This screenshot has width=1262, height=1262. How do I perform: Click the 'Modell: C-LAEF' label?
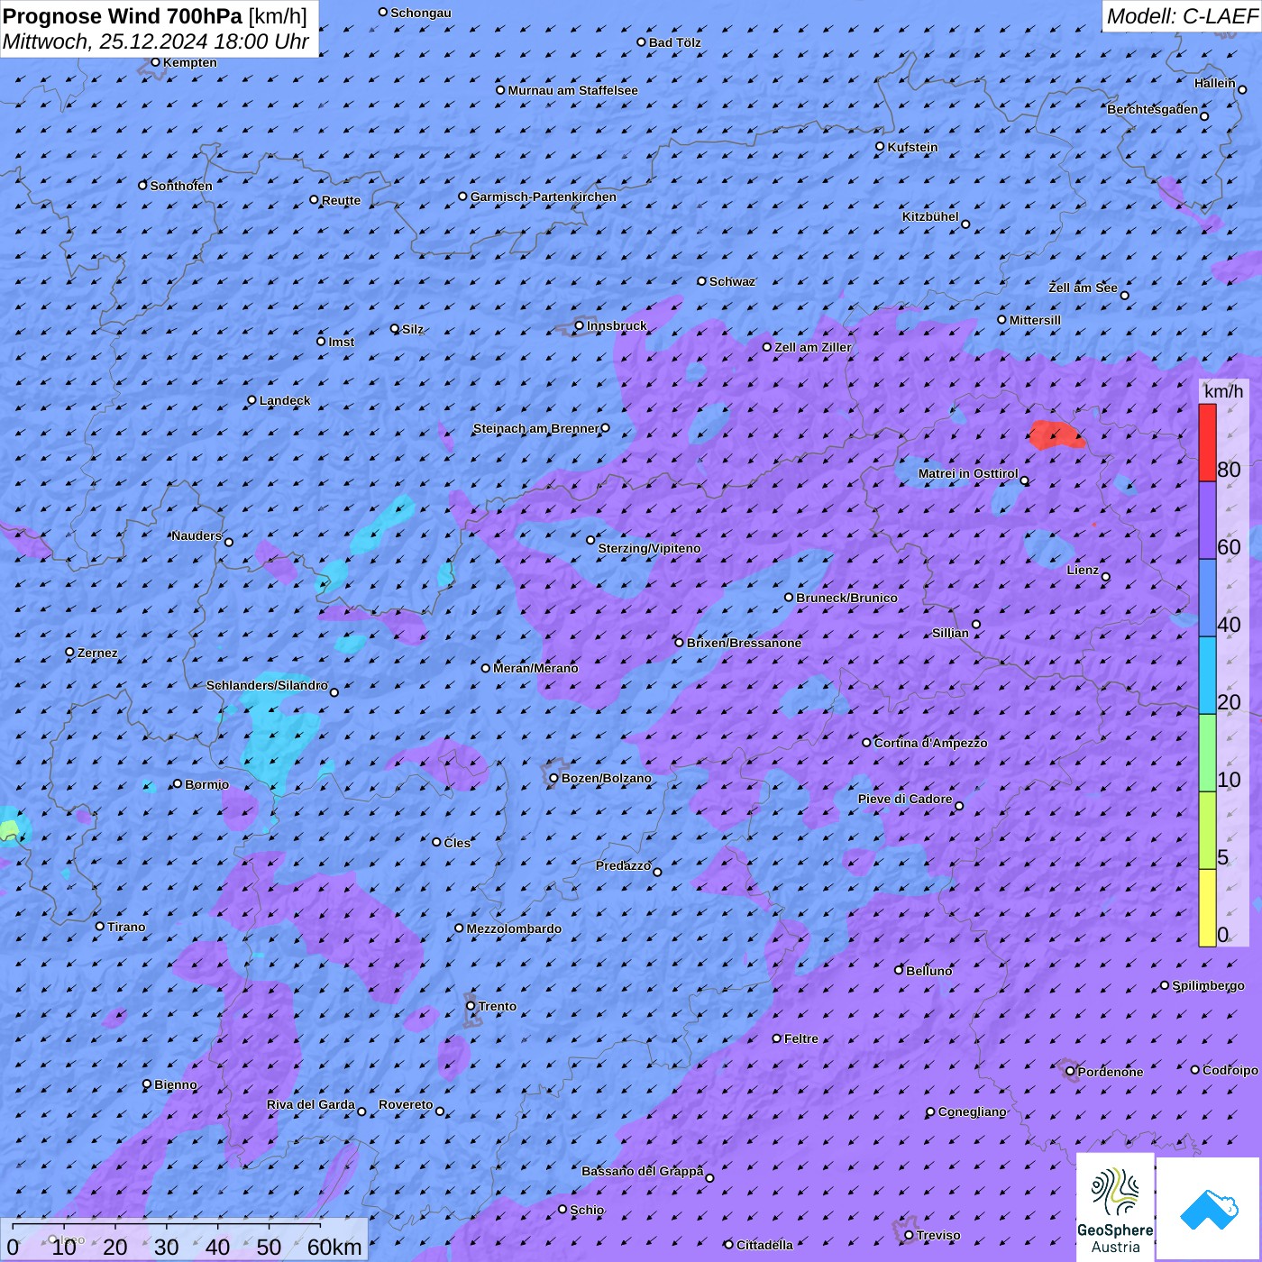[x=1182, y=15]
